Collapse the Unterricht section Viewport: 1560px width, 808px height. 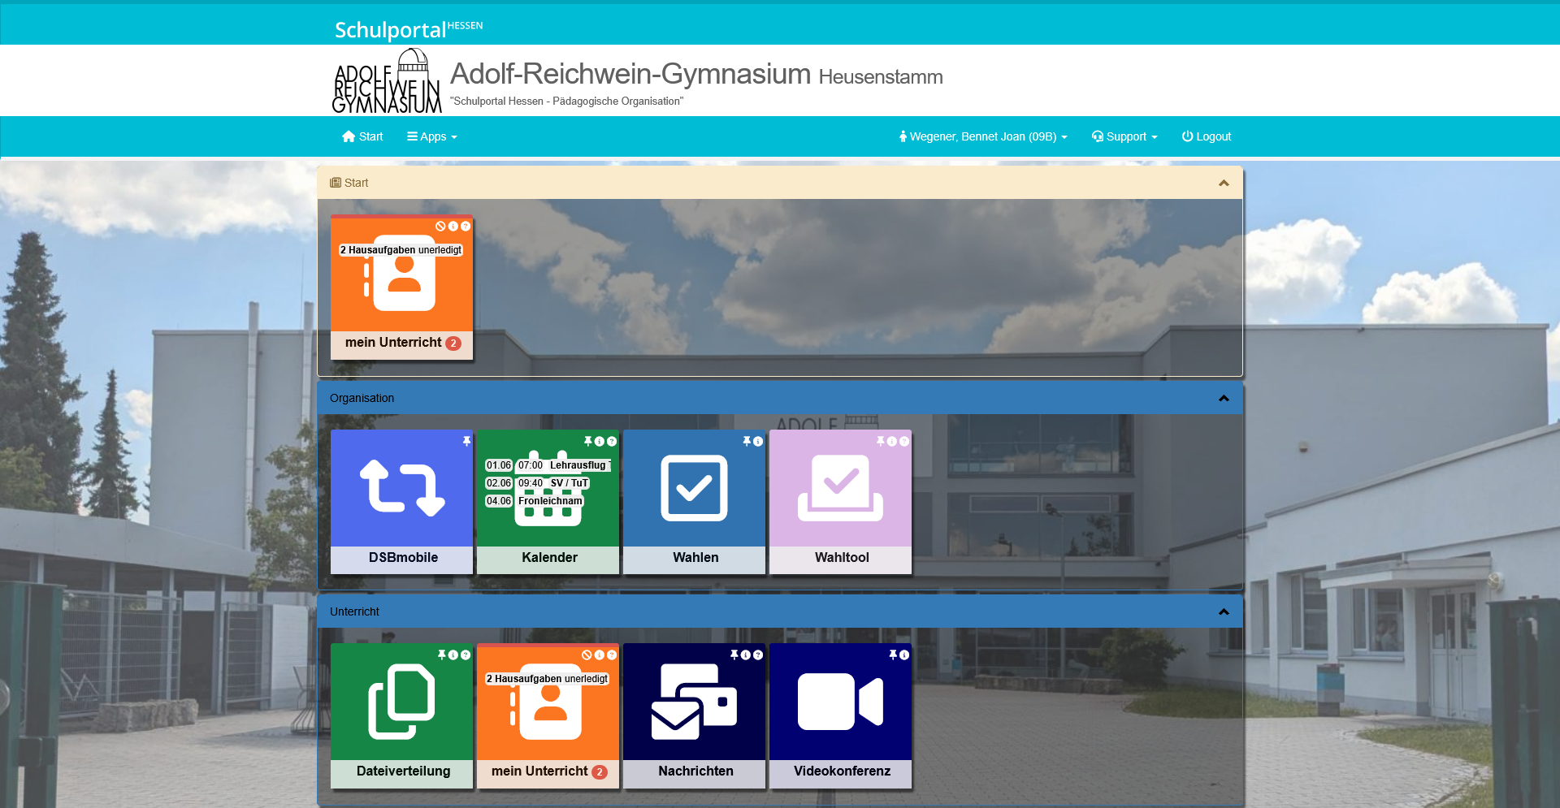coord(1224,611)
